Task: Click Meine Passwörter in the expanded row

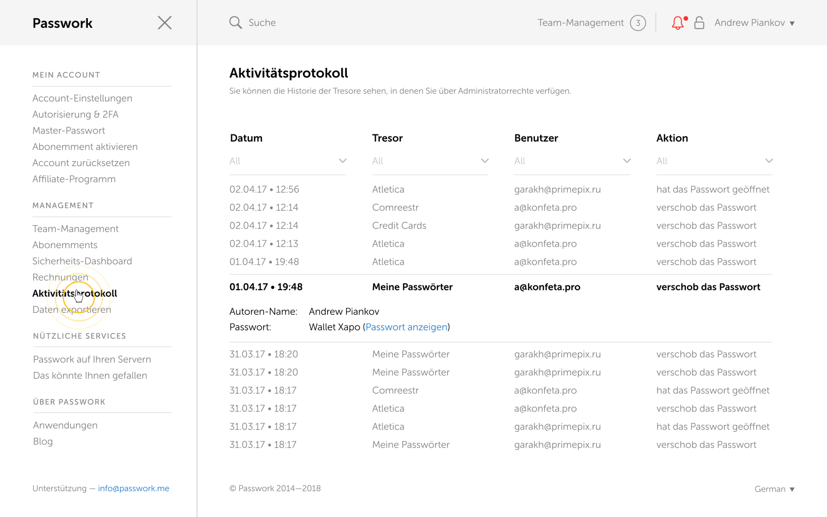Action: [412, 287]
